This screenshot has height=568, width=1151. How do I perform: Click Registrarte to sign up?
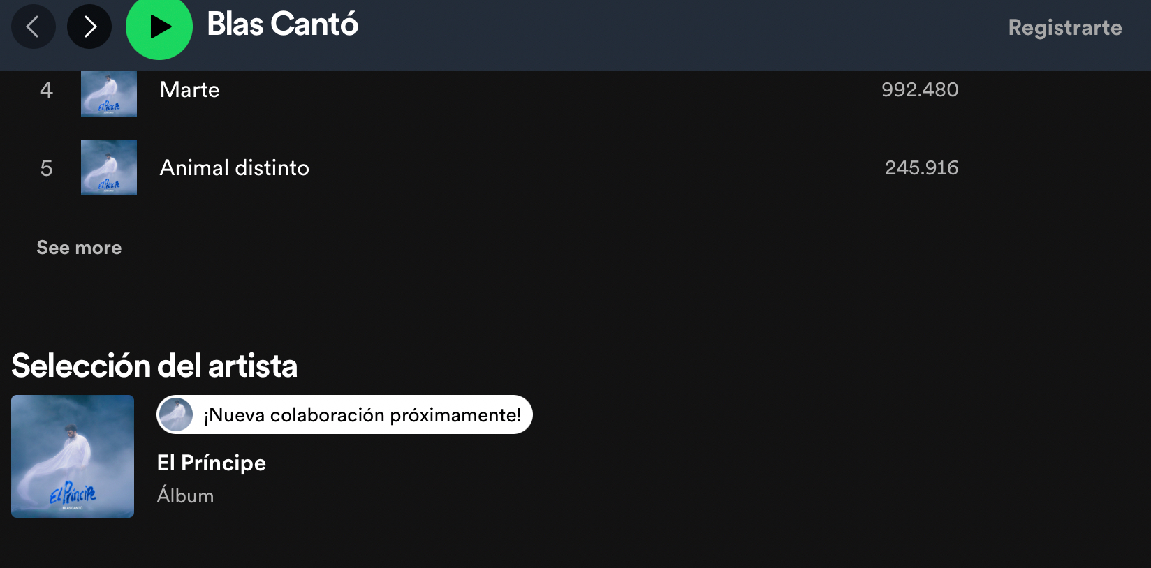(x=1064, y=28)
